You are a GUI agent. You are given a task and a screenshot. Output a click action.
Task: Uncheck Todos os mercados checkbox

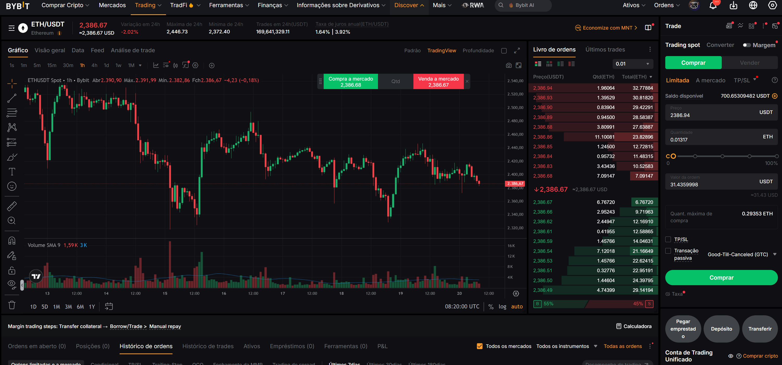tap(480, 346)
